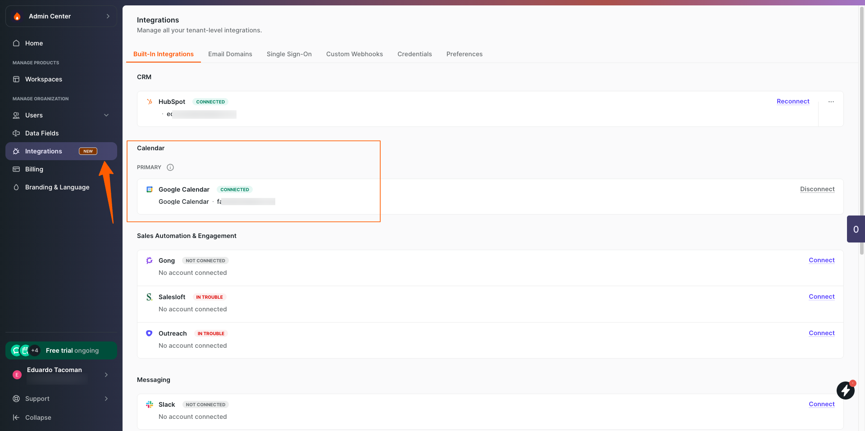Open the Support submenu arrow
This screenshot has height=431, width=865.
106,399
